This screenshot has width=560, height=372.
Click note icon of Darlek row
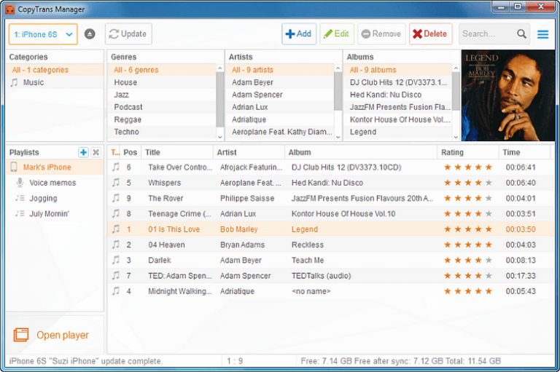pyautogui.click(x=116, y=260)
